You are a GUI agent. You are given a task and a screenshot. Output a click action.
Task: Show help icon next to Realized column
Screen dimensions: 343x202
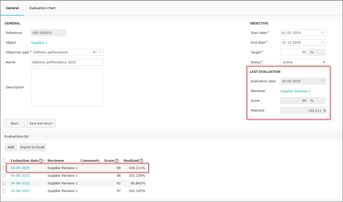[141, 161]
